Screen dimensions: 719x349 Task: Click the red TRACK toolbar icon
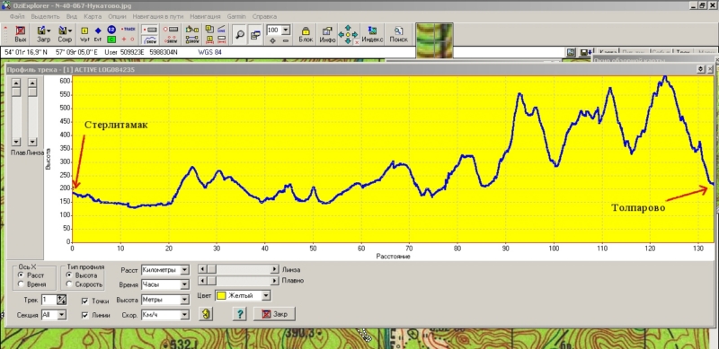pyautogui.click(x=128, y=30)
